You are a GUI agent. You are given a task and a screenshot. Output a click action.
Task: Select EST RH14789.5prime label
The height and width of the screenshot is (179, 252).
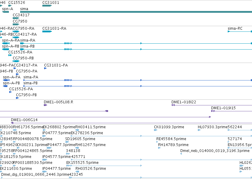coord(173,145)
